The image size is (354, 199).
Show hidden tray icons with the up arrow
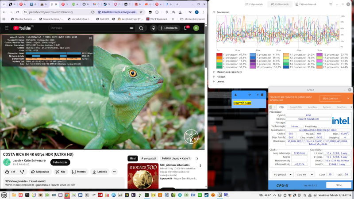tap(274, 195)
